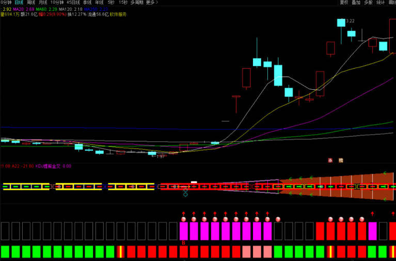Open the 多股 multi-stock view
Viewport: 396px width, 261px height.
[368, 3]
